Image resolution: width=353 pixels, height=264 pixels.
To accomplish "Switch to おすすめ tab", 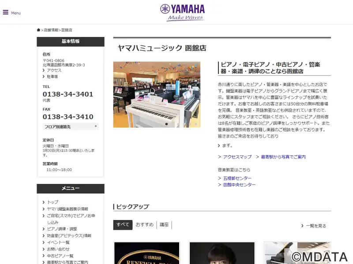I will (x=145, y=225).
